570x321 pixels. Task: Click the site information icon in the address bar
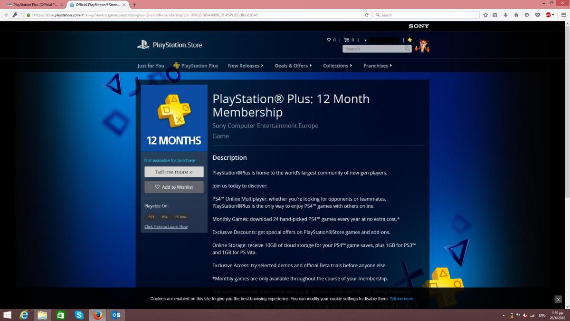point(23,15)
